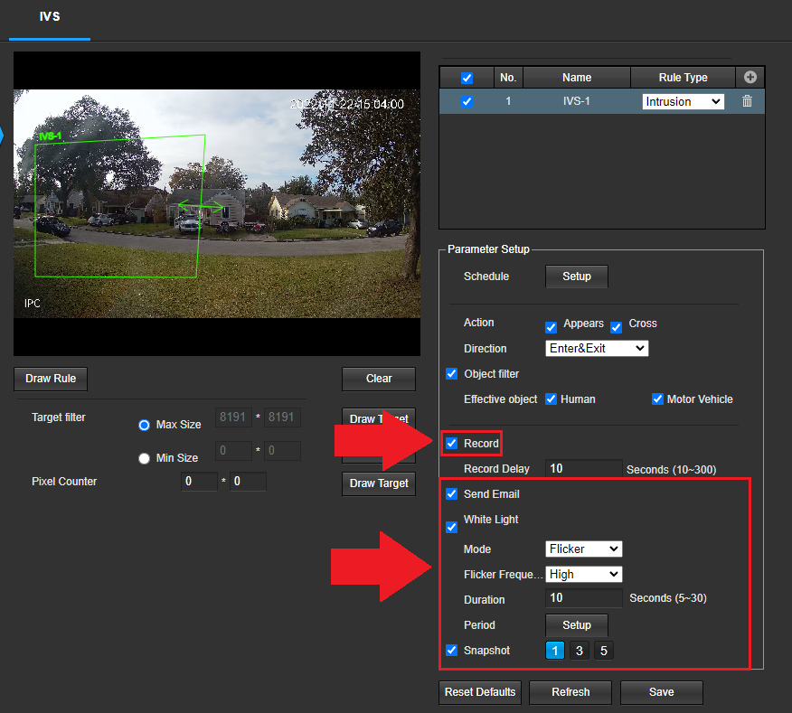Disable the Send Email checkbox
This screenshot has width=792, height=713.
[x=451, y=493]
